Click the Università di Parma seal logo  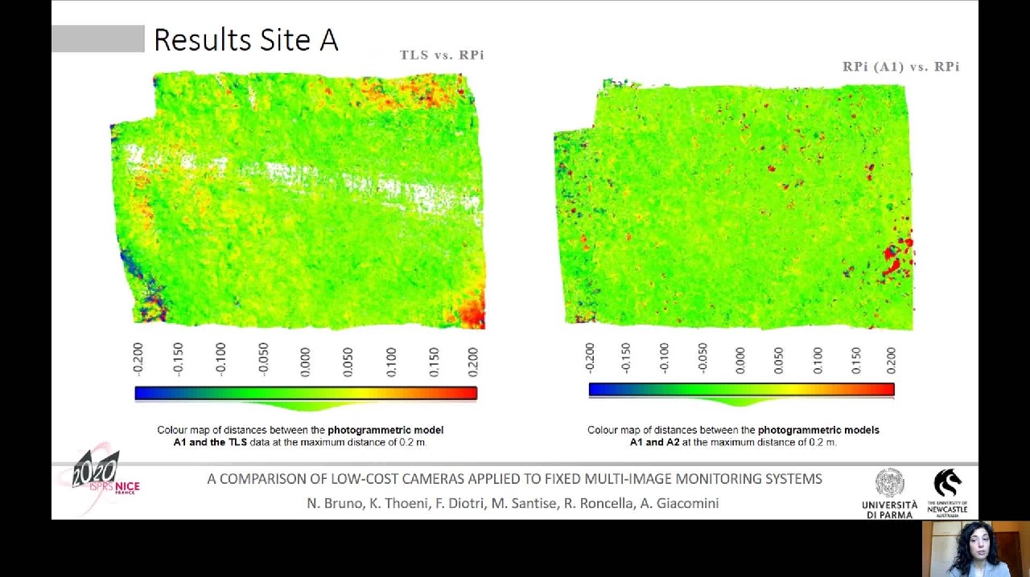pos(889,484)
